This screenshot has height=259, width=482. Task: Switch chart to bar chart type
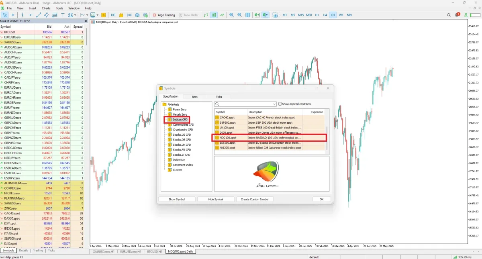(206, 15)
